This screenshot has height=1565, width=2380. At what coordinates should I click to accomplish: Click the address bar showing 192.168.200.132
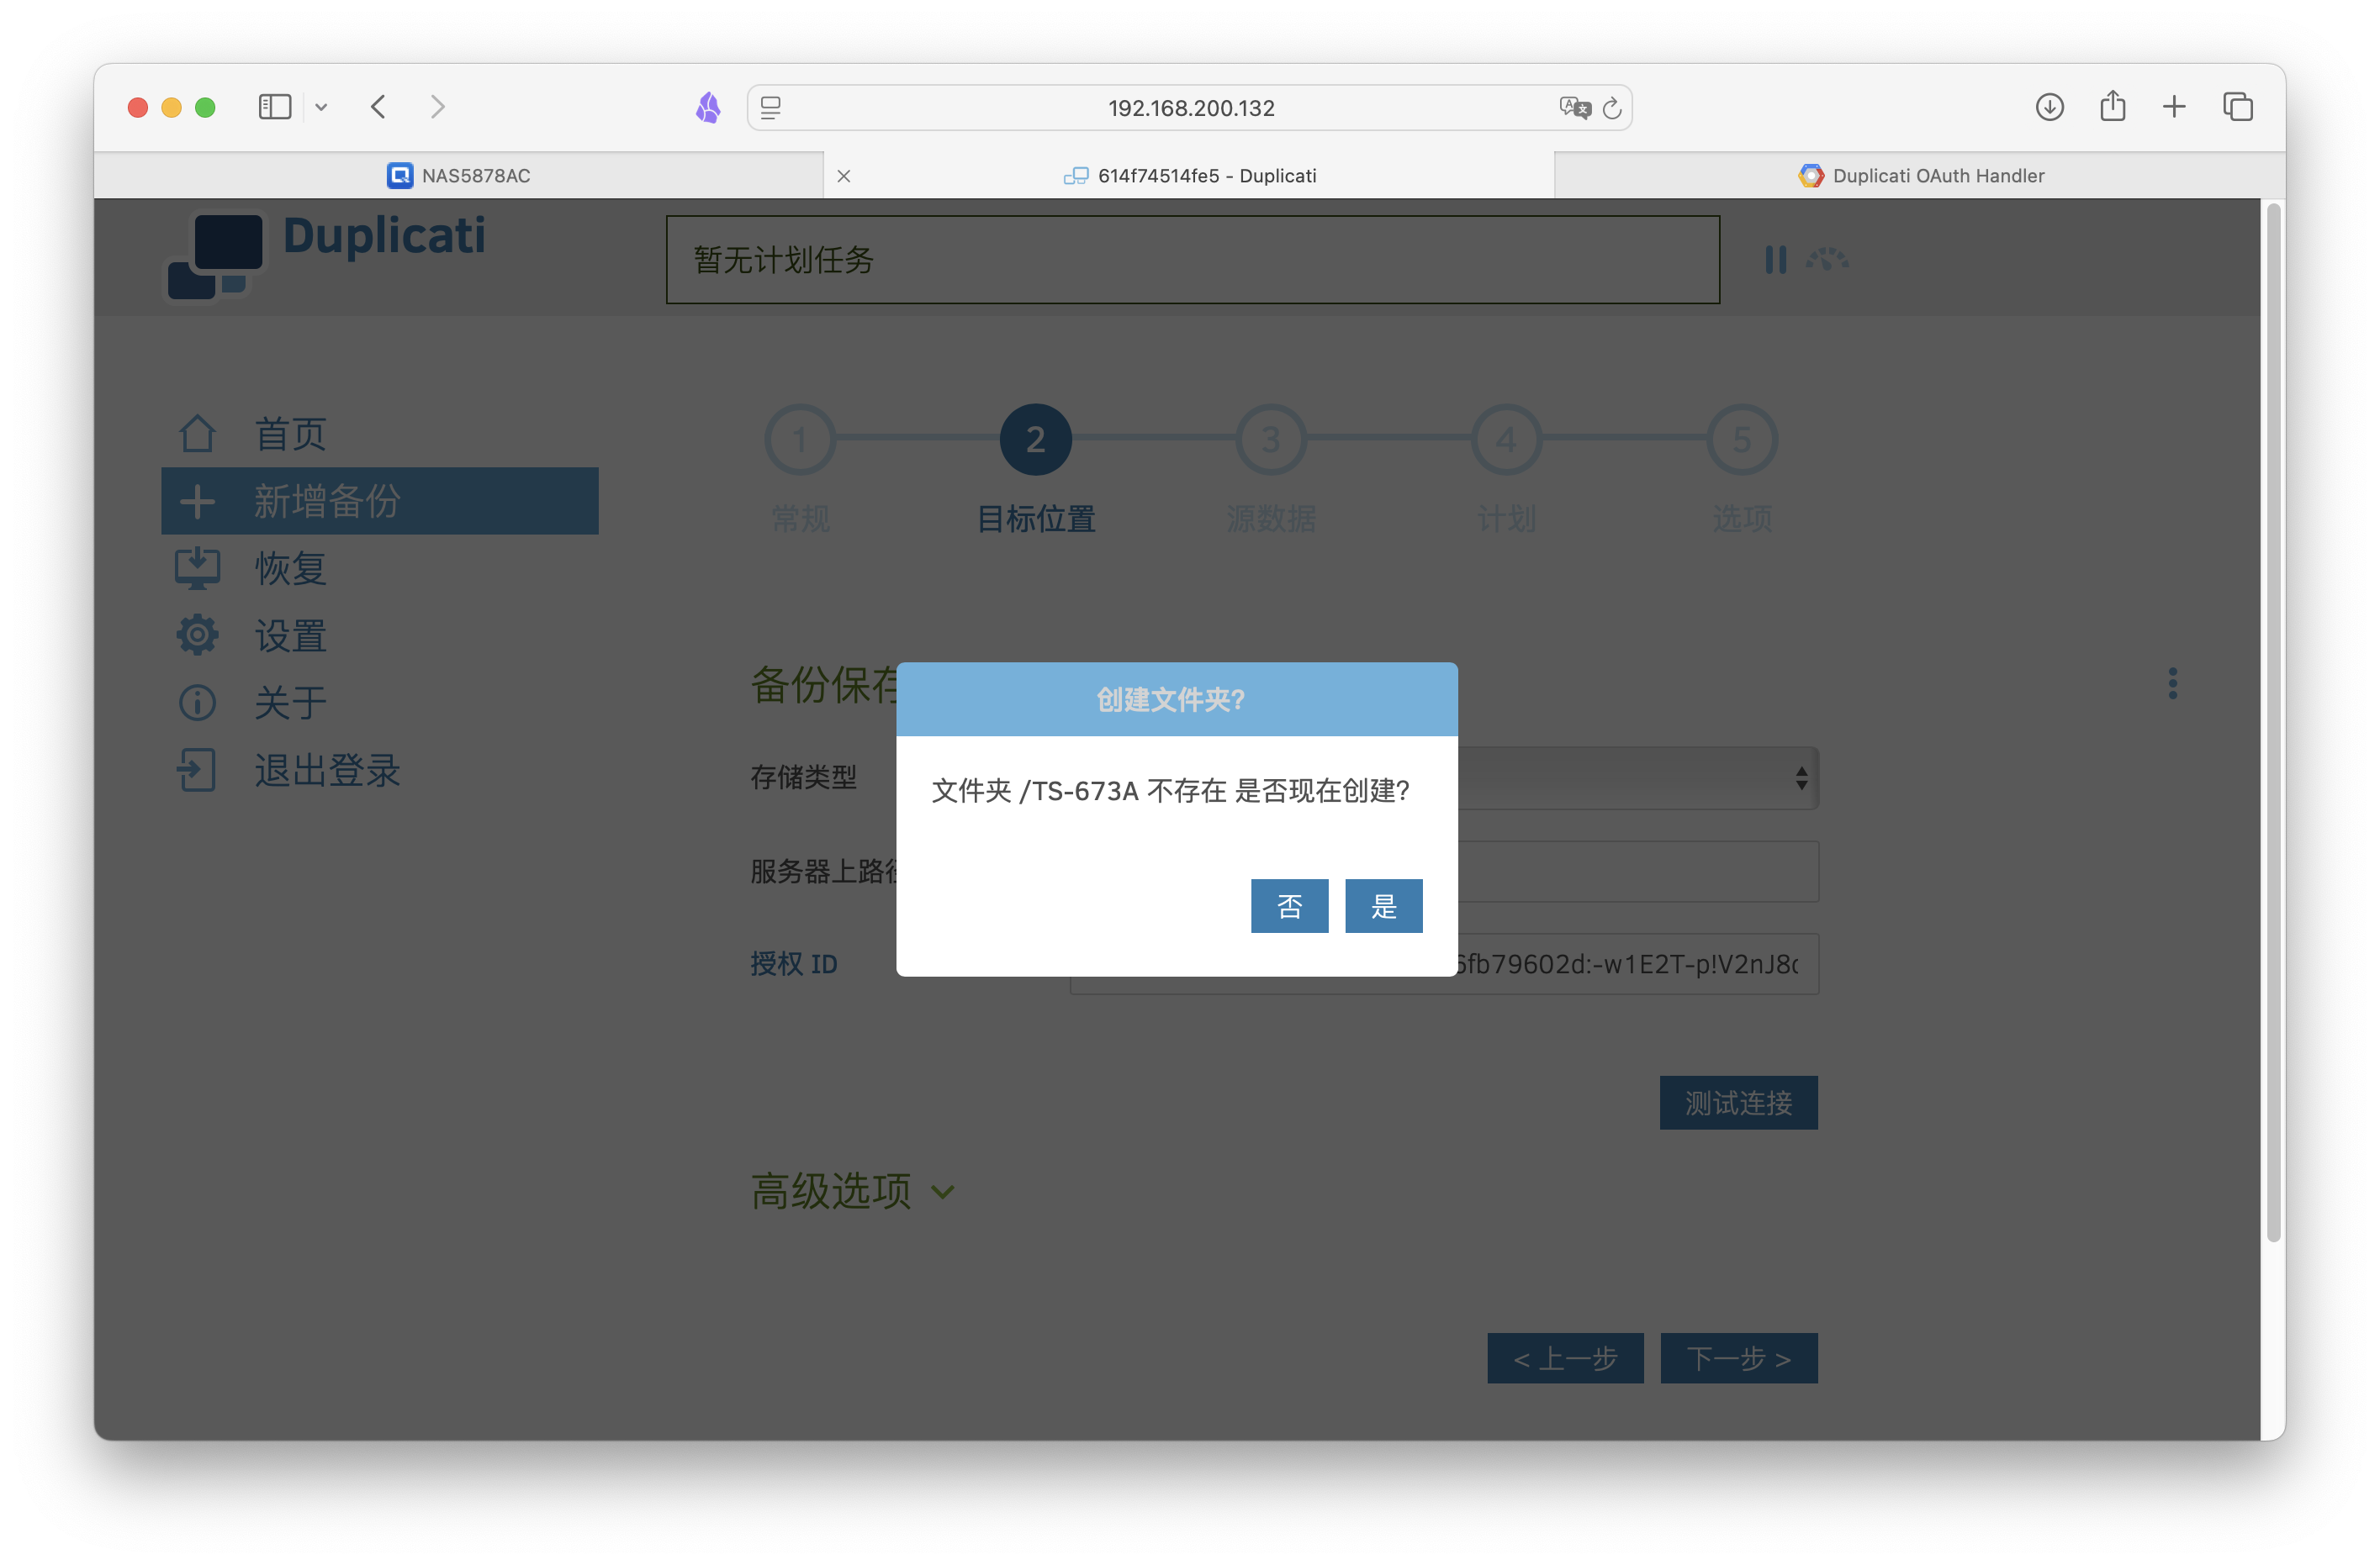coord(1190,107)
